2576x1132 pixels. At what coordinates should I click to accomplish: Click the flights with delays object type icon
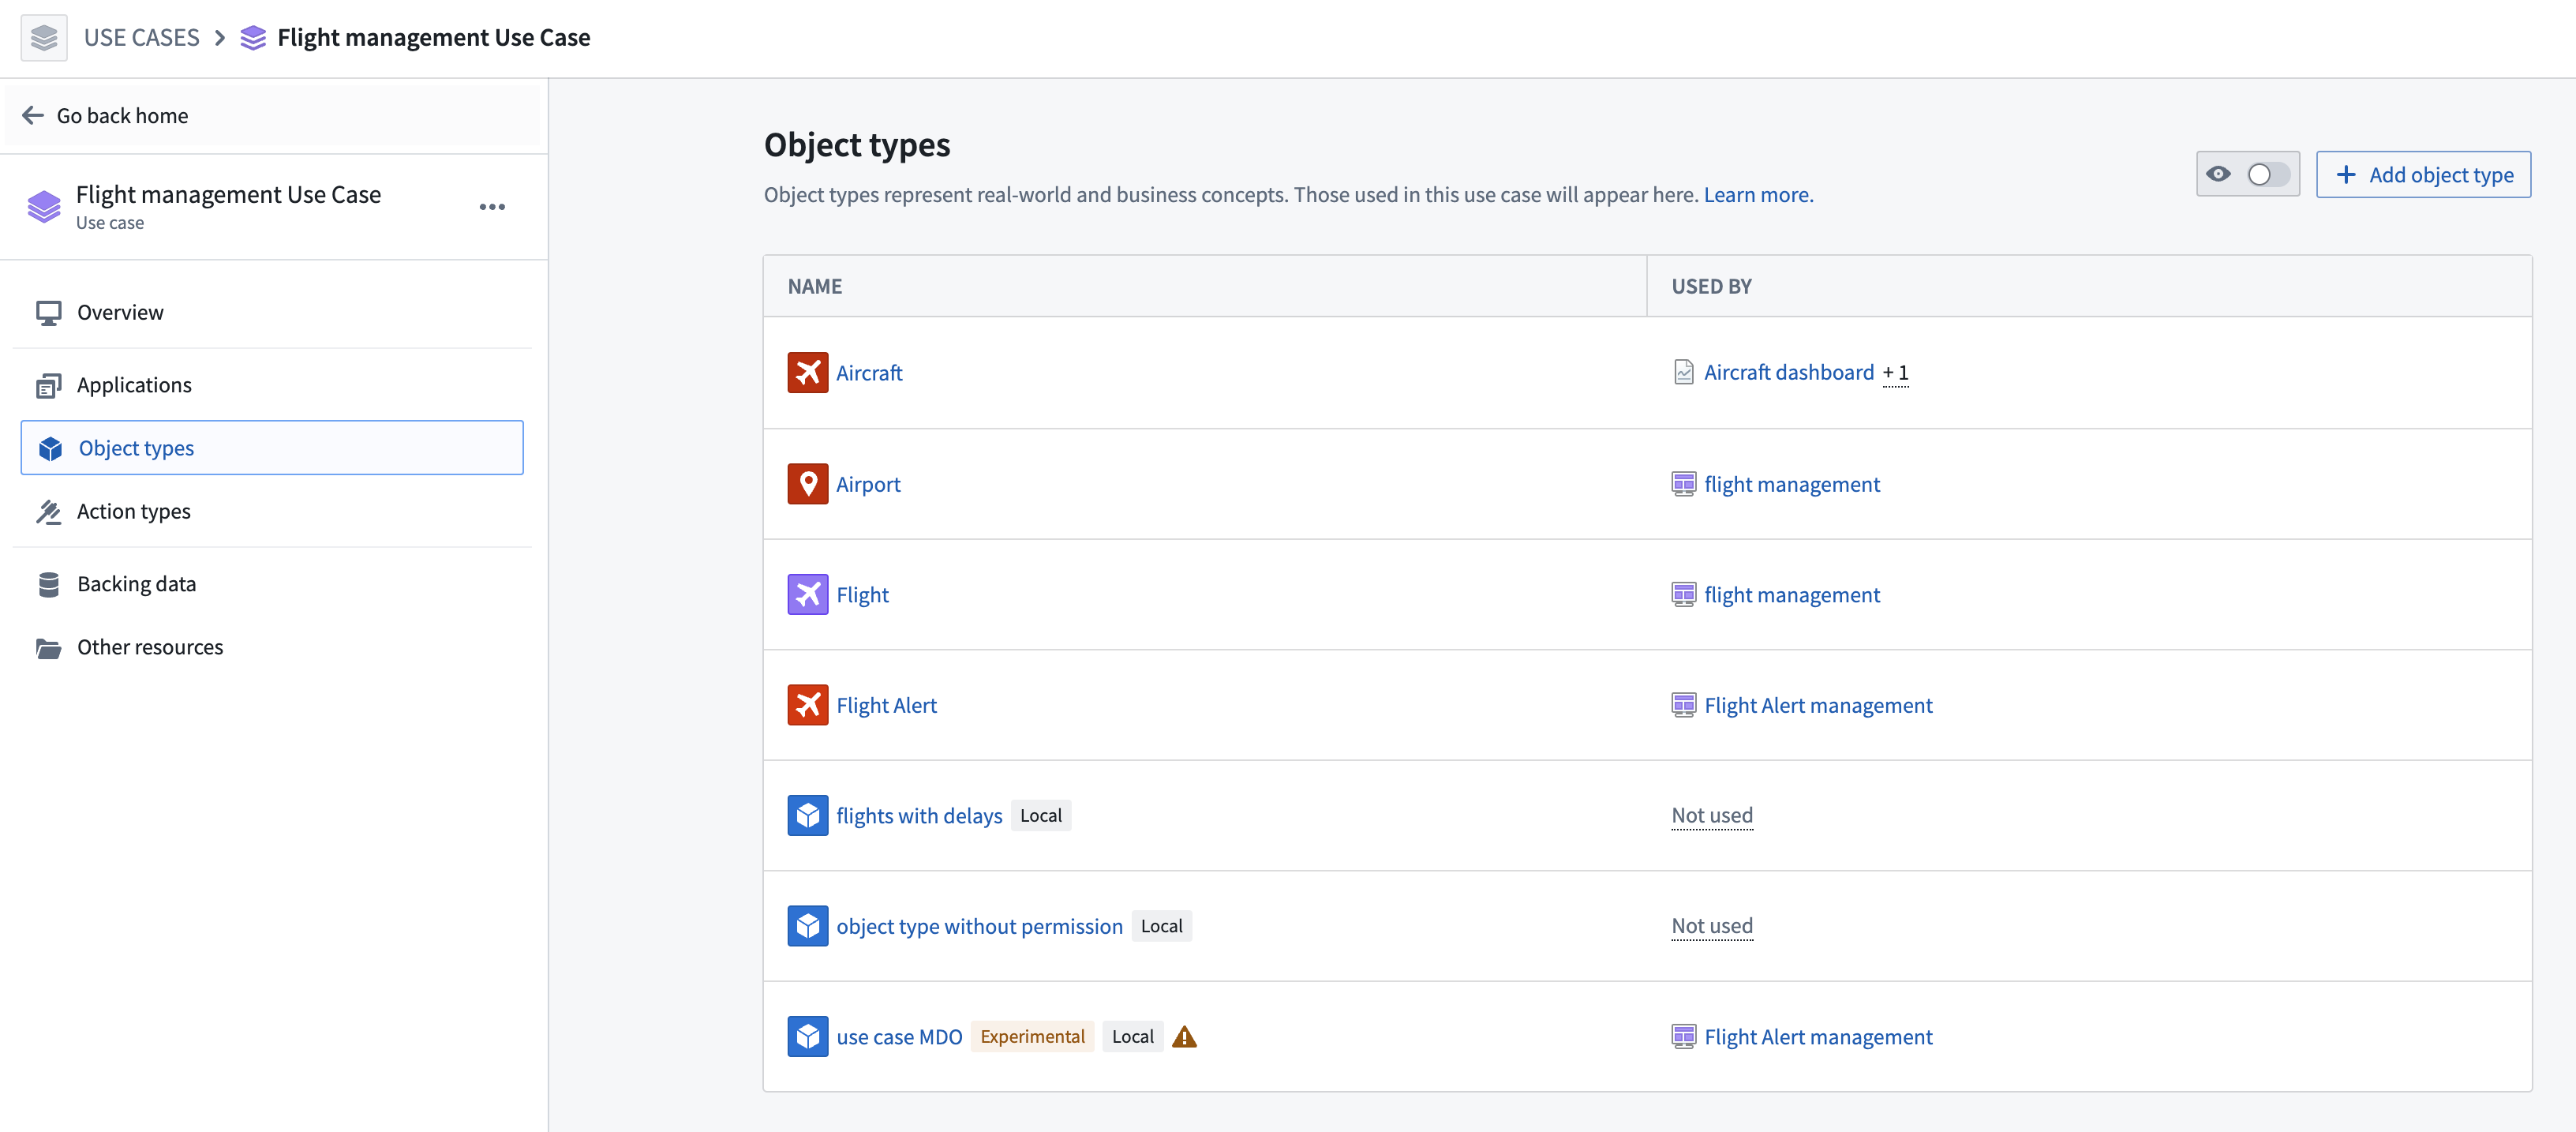click(x=808, y=813)
